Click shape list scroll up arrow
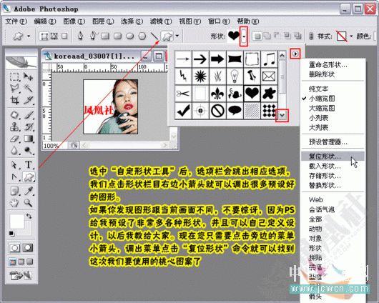 click(282, 55)
